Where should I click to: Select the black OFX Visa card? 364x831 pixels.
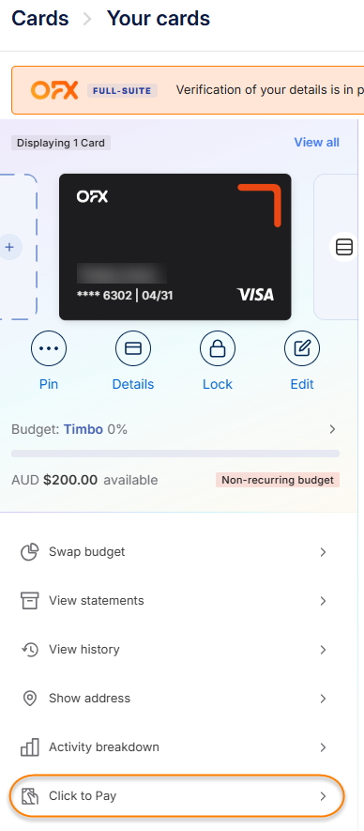[174, 247]
